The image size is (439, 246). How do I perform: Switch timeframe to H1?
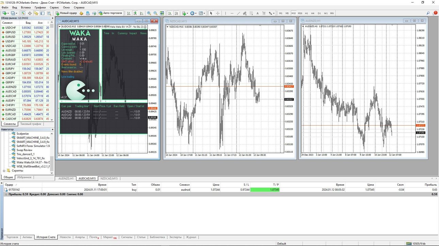pyautogui.click(x=307, y=13)
